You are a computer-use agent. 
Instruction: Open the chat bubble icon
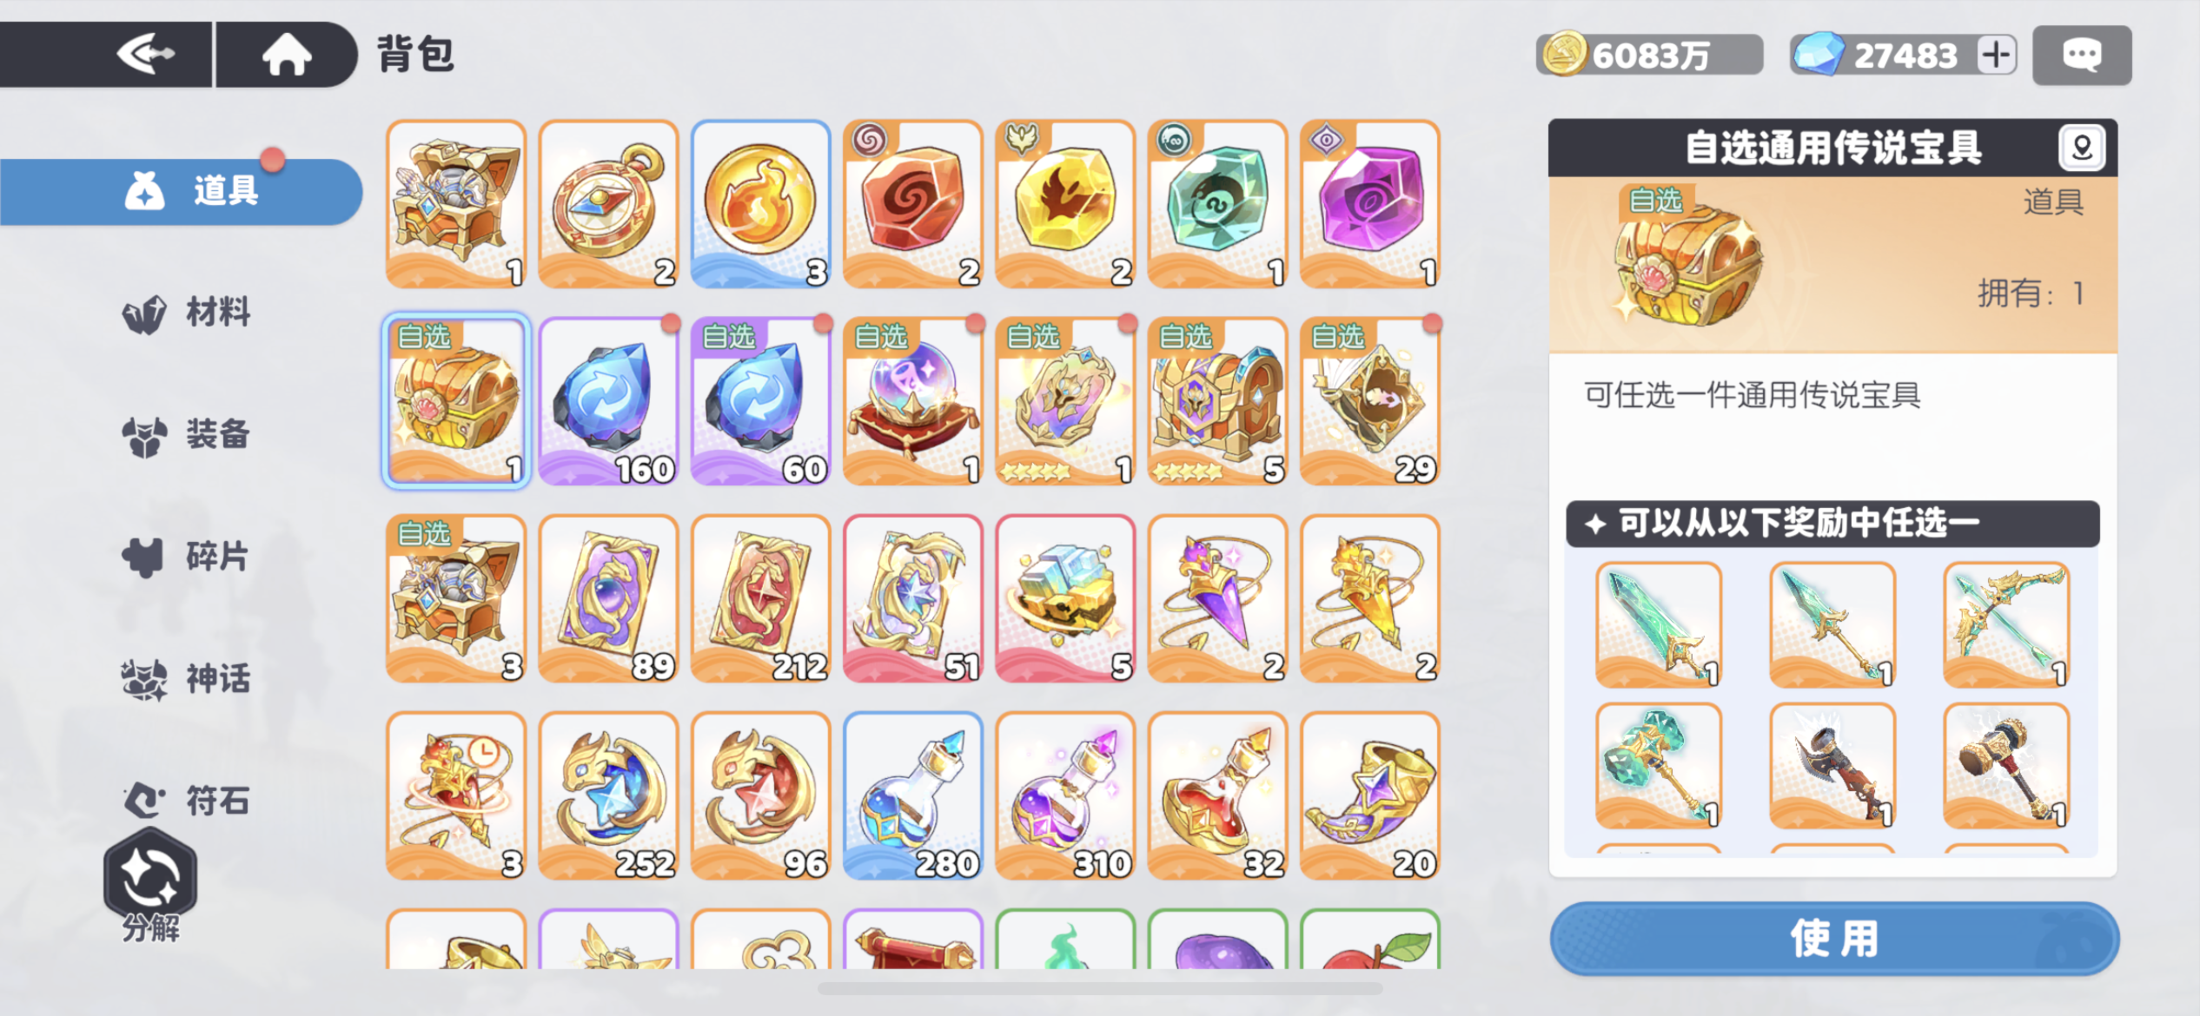tap(2082, 56)
